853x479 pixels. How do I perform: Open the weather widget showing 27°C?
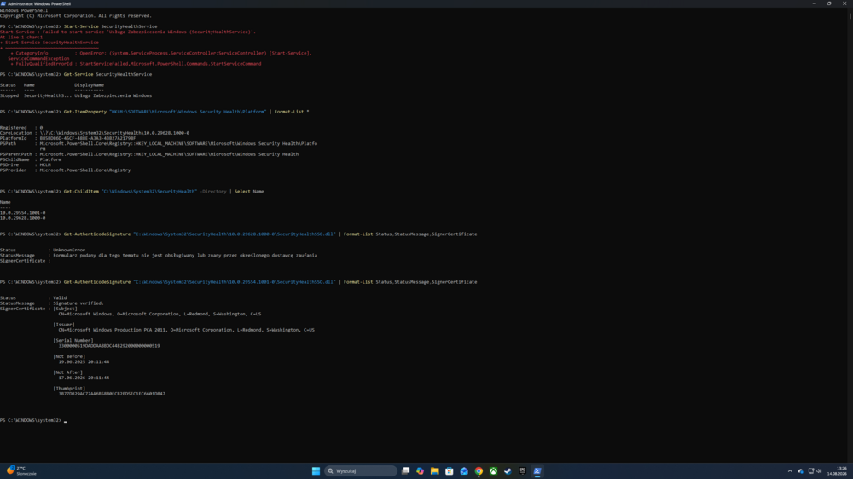[22, 470]
